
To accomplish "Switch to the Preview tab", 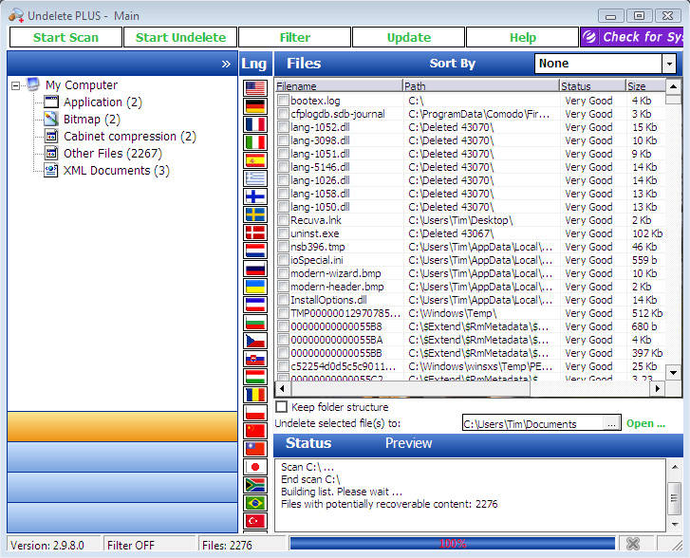I will (408, 443).
